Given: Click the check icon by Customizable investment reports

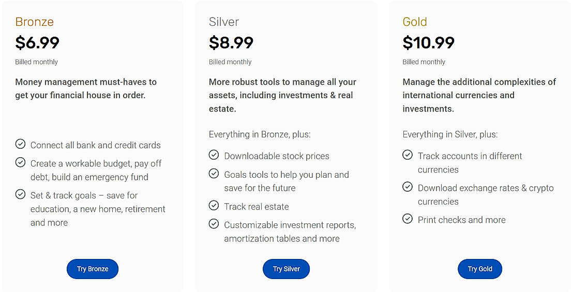Looking at the screenshot, I should (214, 224).
